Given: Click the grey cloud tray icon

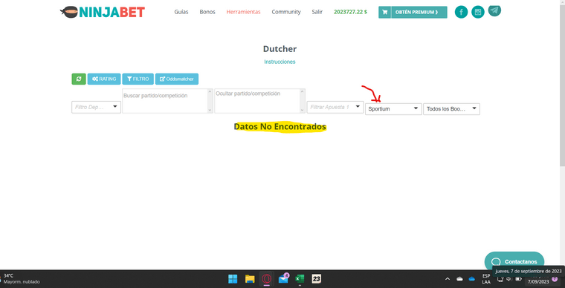Looking at the screenshot, I should tap(459, 279).
